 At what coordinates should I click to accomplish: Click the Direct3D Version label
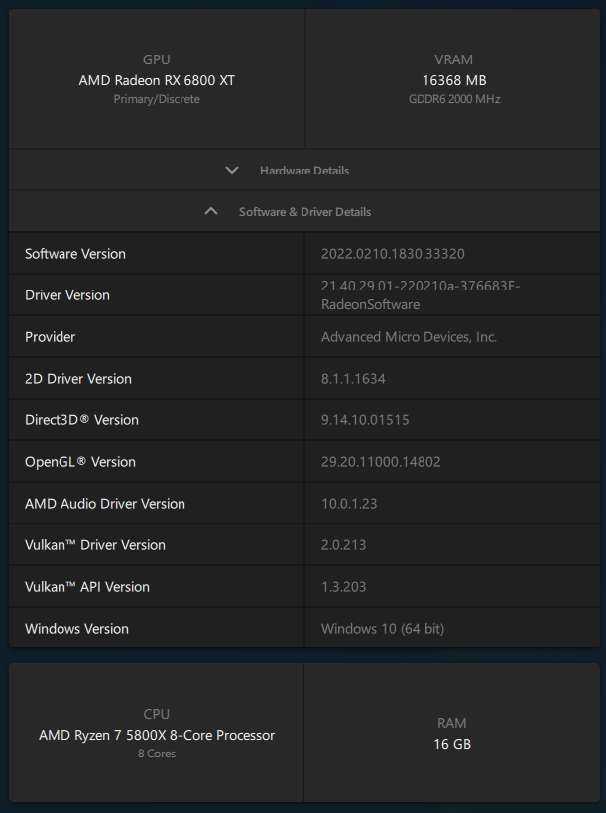click(x=81, y=420)
